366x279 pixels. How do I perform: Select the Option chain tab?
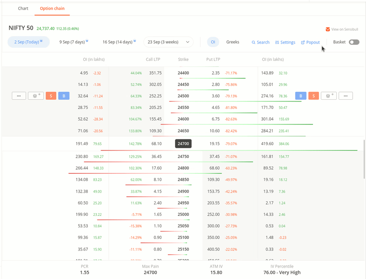pos(52,9)
